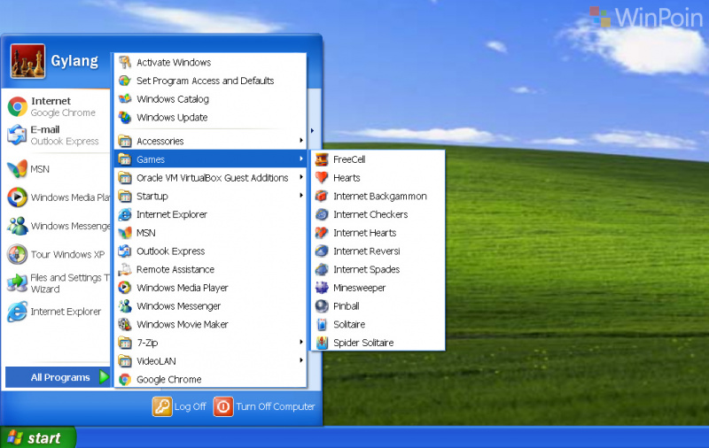Click the FreeCell game icon
The height and width of the screenshot is (448, 709).
click(322, 159)
